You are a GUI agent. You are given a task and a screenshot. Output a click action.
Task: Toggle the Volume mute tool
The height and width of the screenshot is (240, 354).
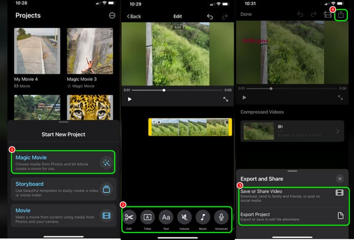coord(185,217)
